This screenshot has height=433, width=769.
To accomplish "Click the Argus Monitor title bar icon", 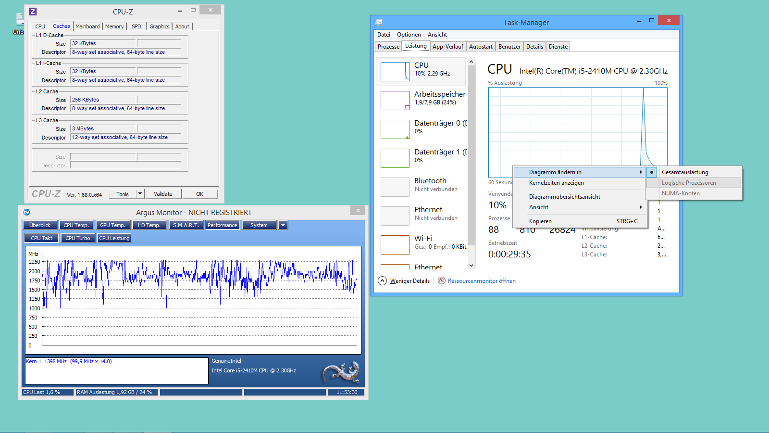I will pos(26,212).
